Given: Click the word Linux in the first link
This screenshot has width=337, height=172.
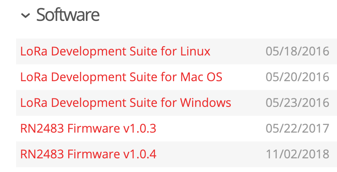Looking at the screenshot, I should (x=195, y=51).
